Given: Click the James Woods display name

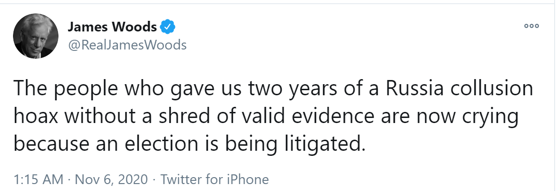Looking at the screenshot, I should pos(112,27).
